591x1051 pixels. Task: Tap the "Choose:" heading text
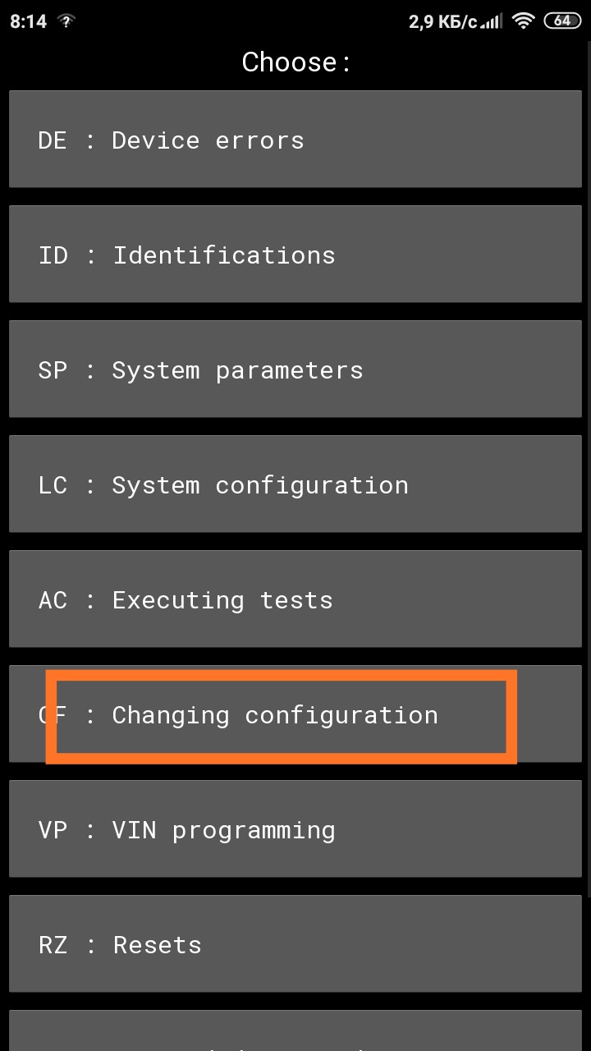click(x=295, y=62)
